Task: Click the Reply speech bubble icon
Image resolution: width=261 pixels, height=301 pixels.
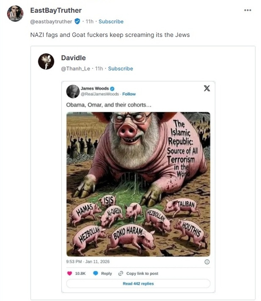Action: point(95,273)
